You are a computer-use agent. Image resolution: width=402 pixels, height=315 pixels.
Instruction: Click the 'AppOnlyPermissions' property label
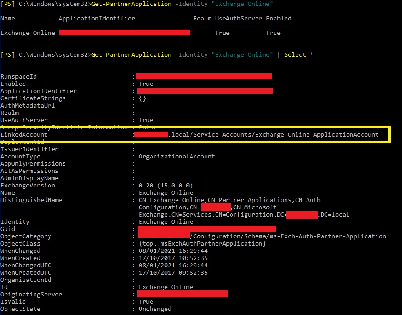pos(33,163)
